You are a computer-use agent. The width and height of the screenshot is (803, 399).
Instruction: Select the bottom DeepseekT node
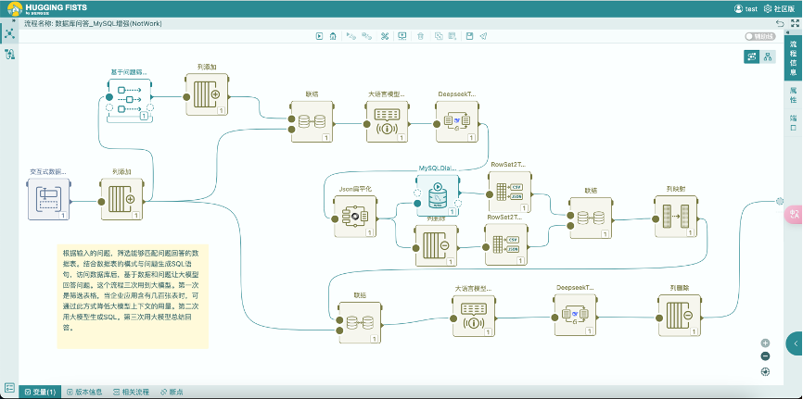(575, 315)
